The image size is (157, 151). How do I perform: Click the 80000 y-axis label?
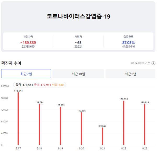tap(4, 121)
